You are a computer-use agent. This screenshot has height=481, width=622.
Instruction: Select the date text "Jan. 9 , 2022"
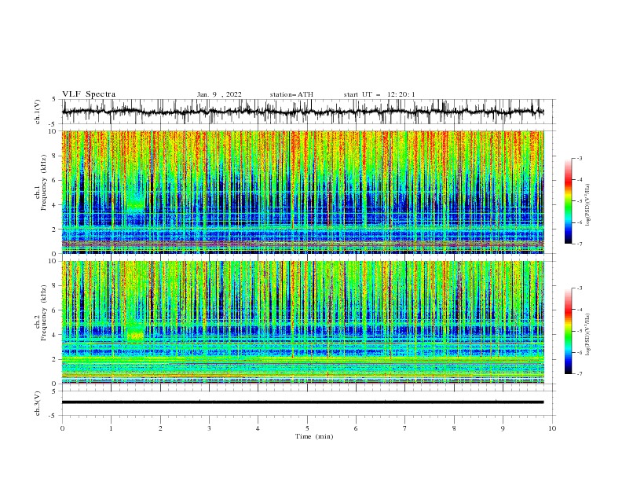pyautogui.click(x=219, y=94)
